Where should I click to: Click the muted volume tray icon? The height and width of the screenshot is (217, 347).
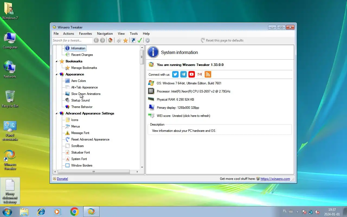[317, 212]
